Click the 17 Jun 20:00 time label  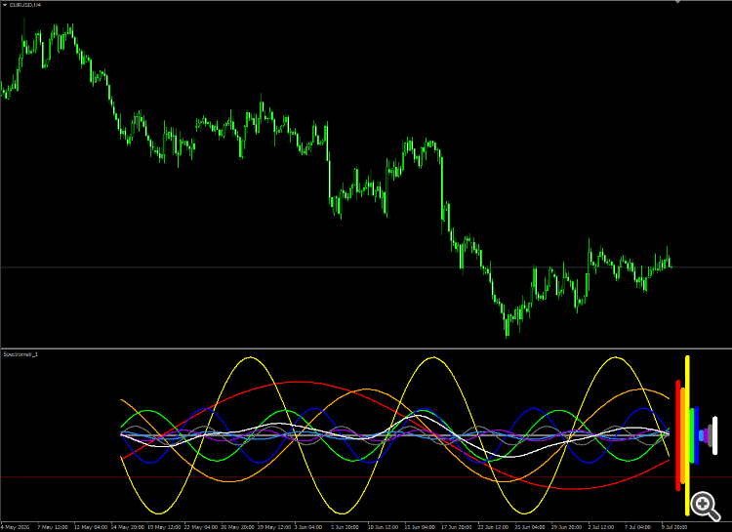tap(457, 527)
